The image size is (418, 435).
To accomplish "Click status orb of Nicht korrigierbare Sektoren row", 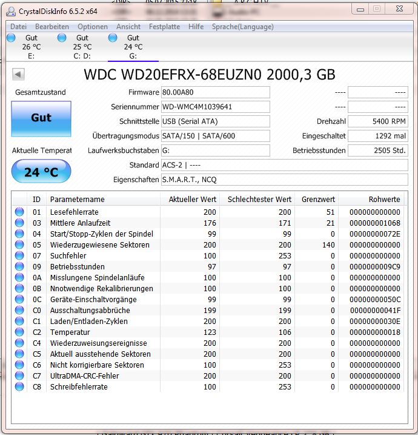I will click(19, 365).
